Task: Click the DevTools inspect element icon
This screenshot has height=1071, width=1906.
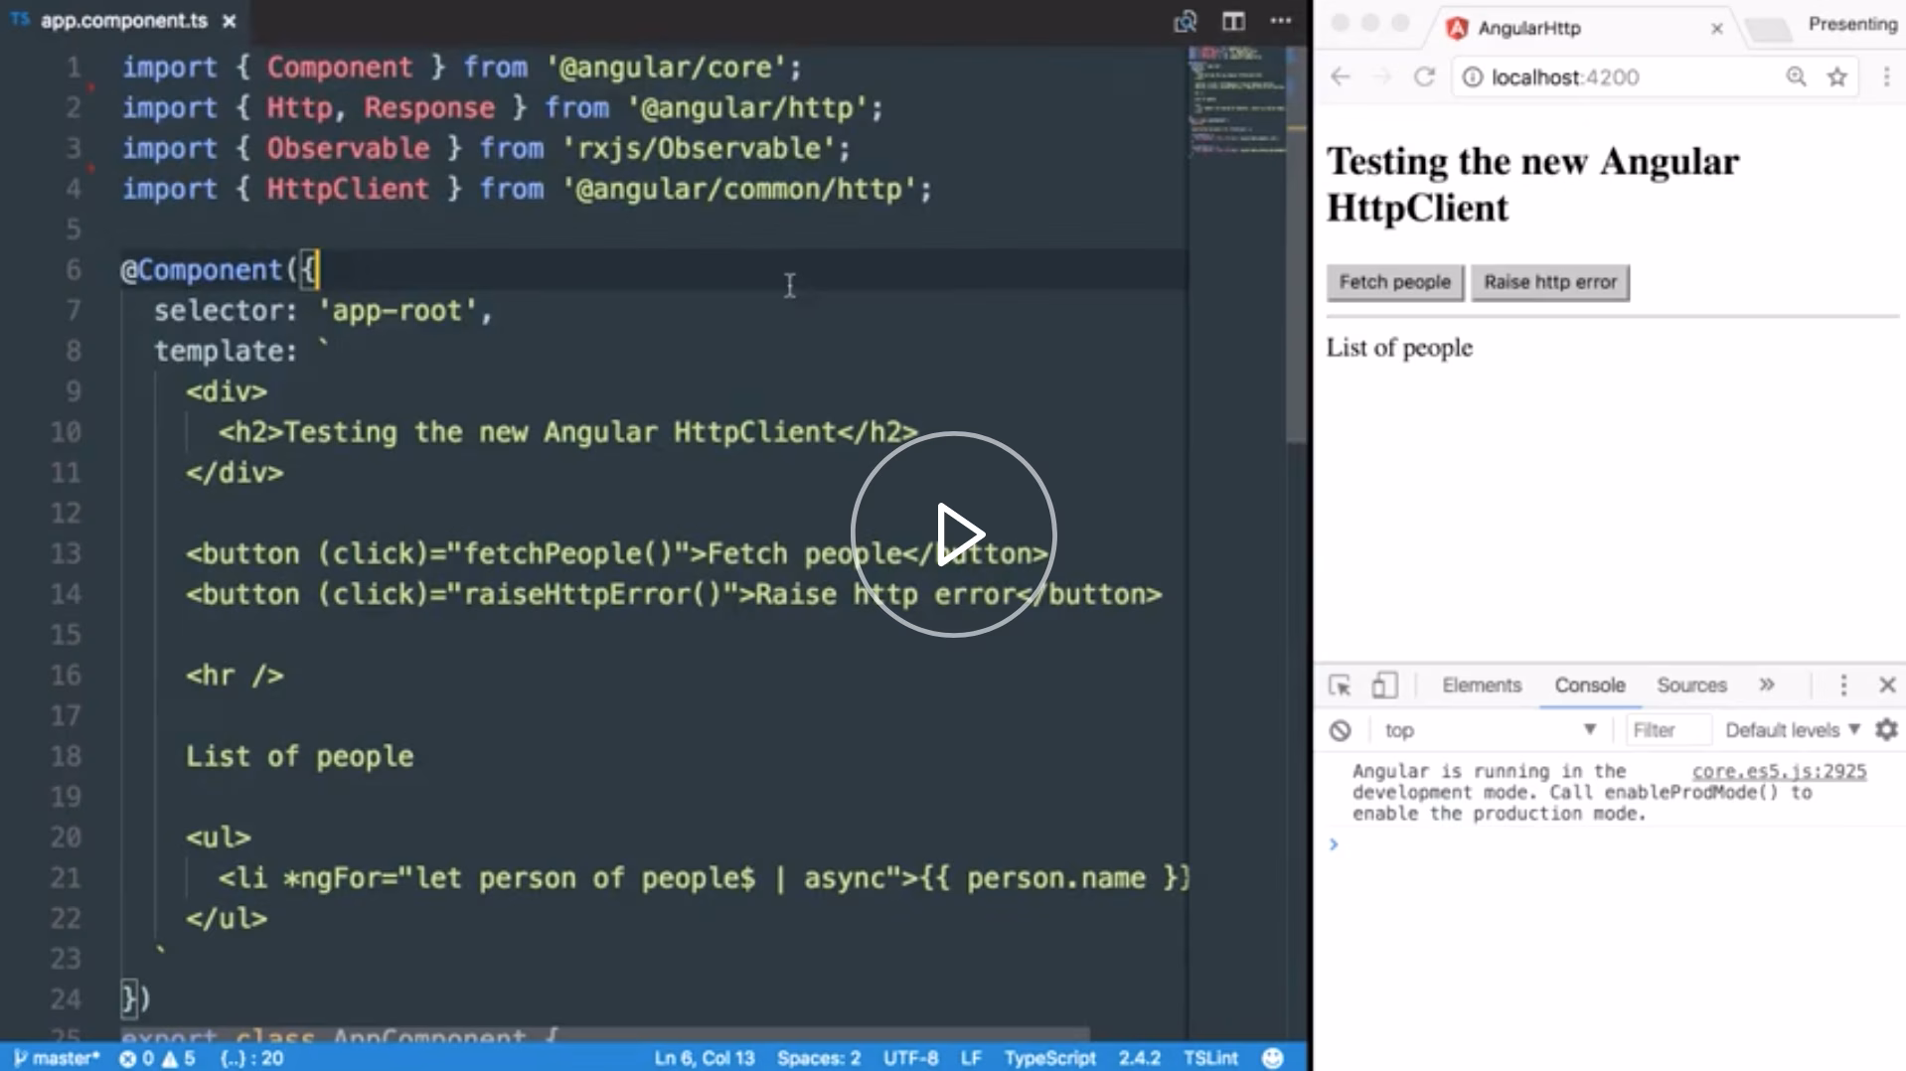Action: [x=1340, y=686]
